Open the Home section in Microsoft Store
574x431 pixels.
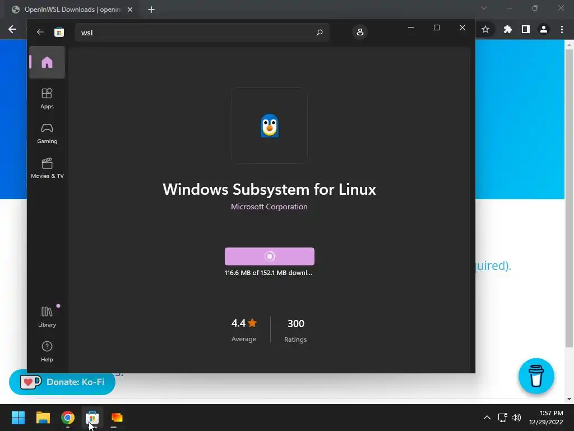pyautogui.click(x=47, y=62)
